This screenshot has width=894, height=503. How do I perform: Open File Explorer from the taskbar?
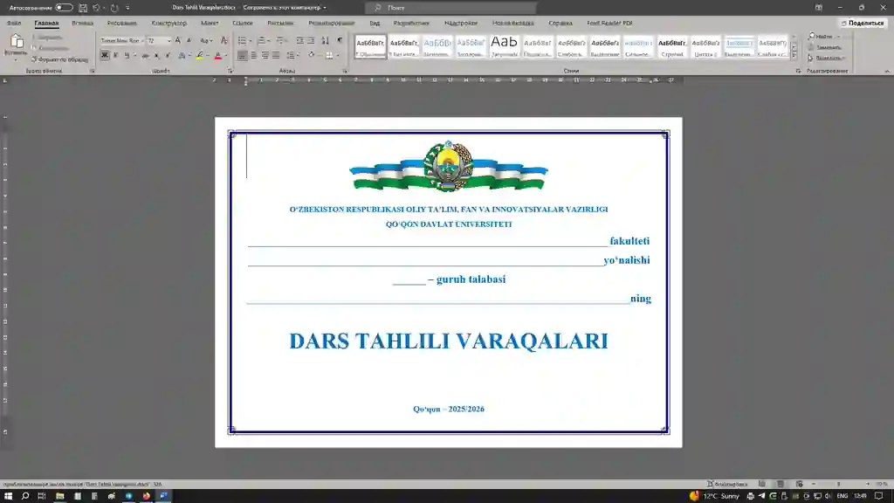(x=60, y=496)
